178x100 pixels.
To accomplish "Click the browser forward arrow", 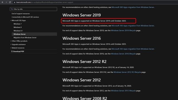I will coord(6,2).
